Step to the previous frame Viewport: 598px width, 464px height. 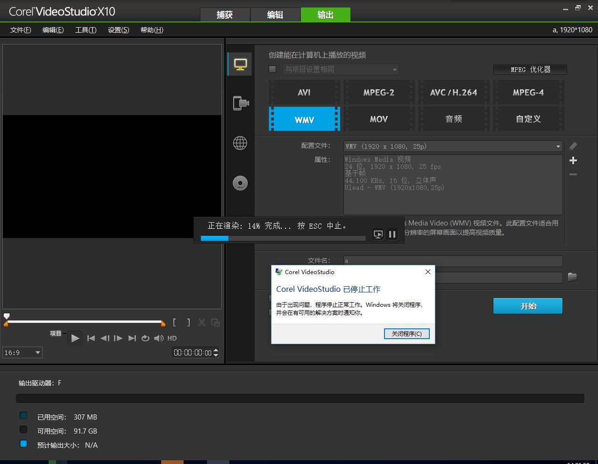(x=105, y=338)
